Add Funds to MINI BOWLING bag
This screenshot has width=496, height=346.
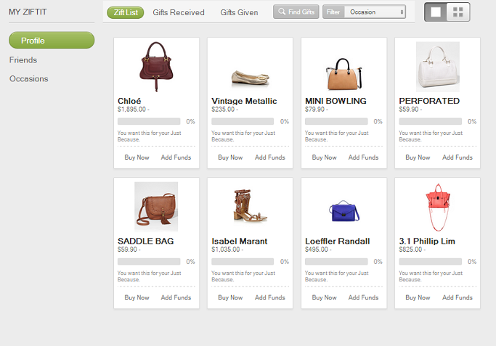point(363,157)
